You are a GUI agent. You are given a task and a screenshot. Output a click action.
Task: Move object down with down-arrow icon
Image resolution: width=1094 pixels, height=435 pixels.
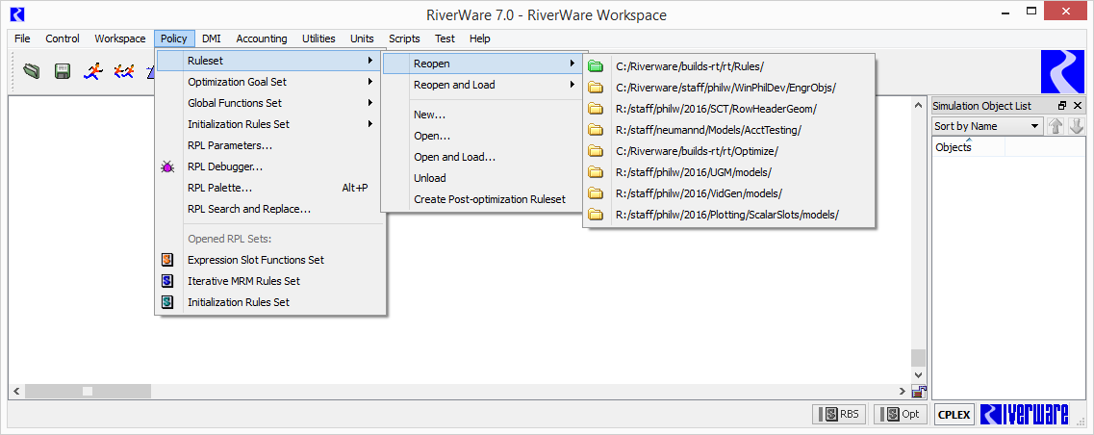click(1076, 126)
